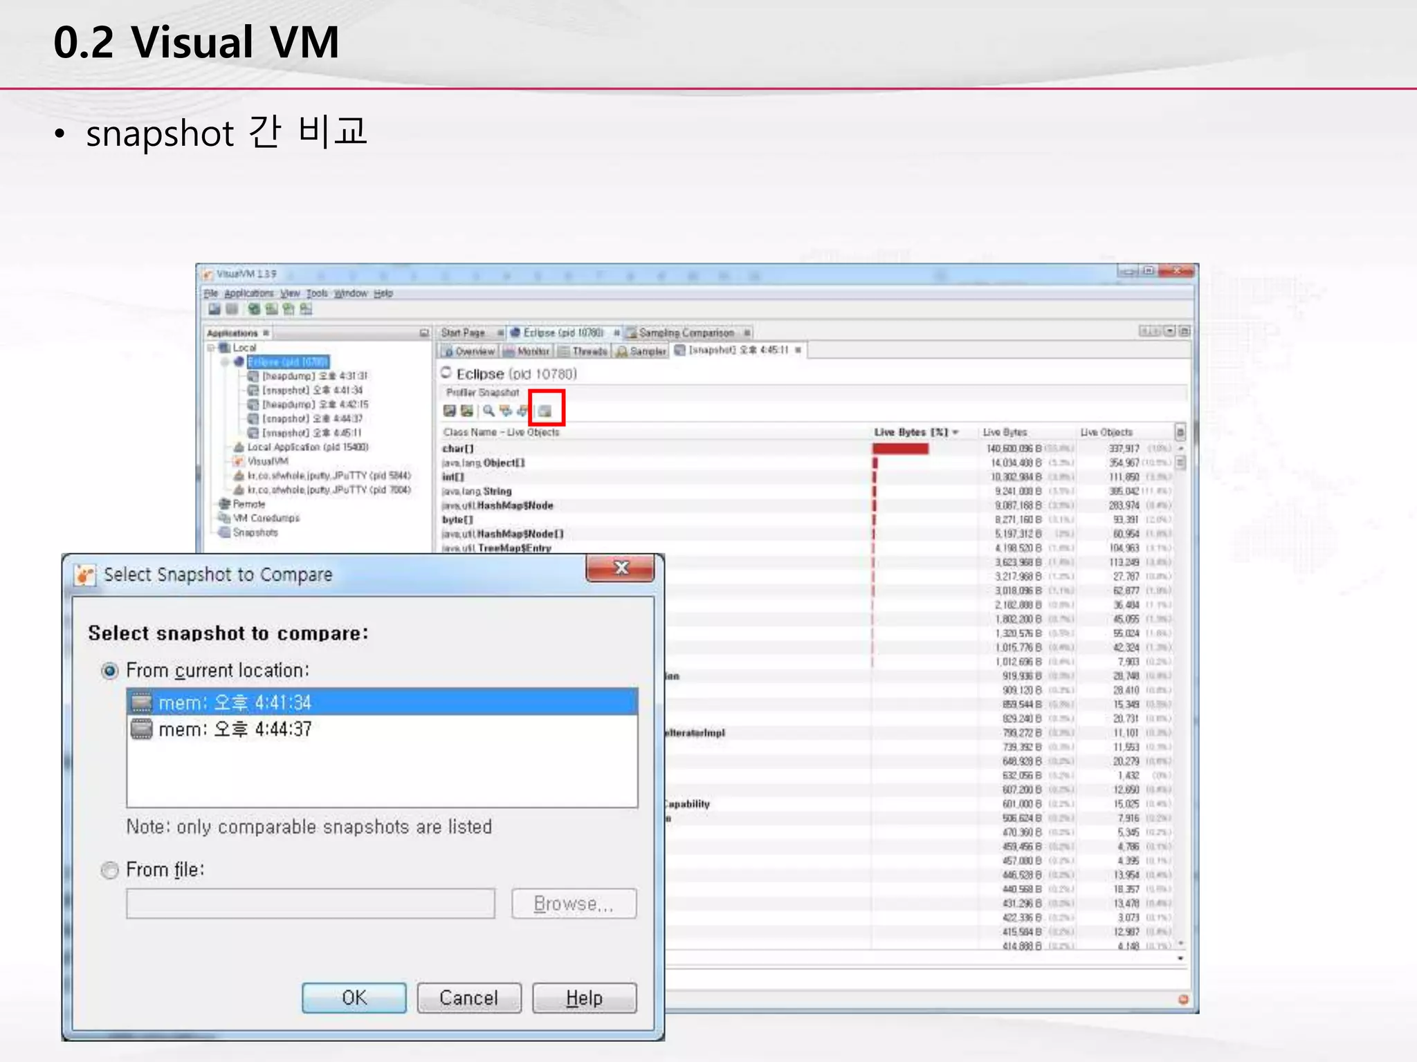
Task: Select [snapshot] 오후 4:41:34 tree item
Action: [x=306, y=390]
